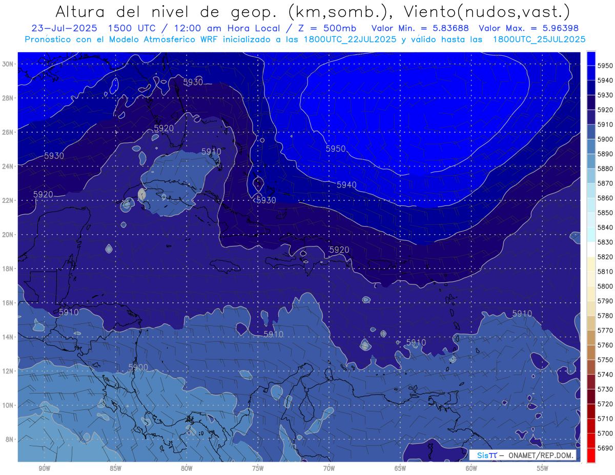The width and height of the screenshot is (615, 475).
Task: Click the 60W longitude axis label
Action: (471, 468)
